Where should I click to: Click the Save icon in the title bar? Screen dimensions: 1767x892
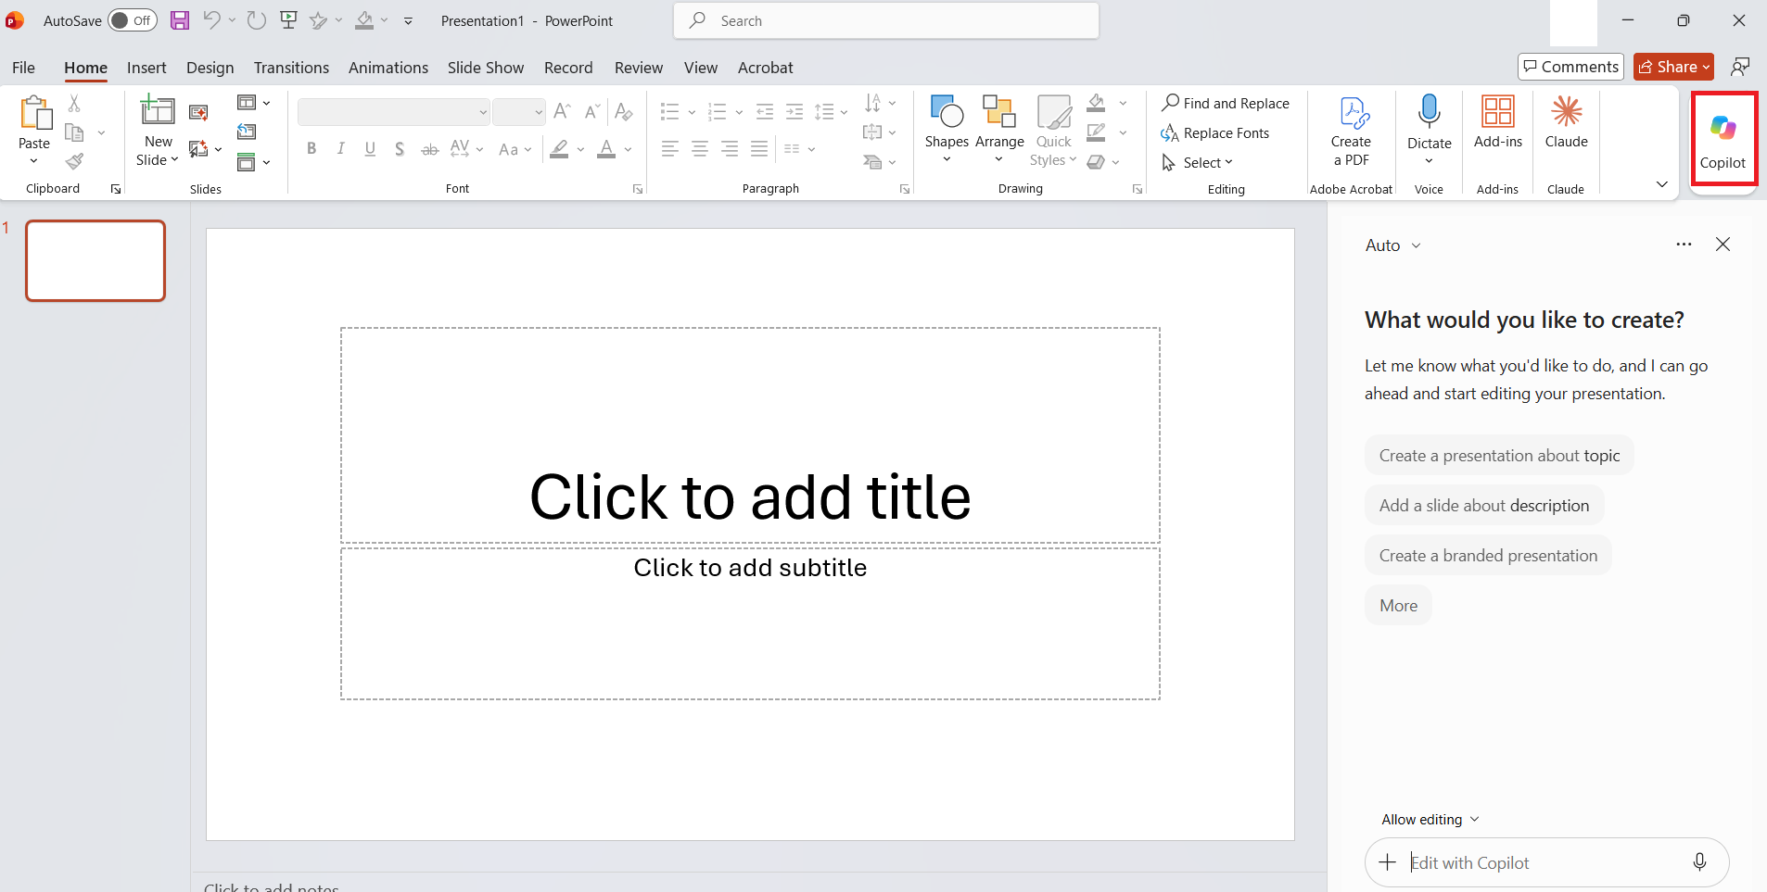click(x=180, y=20)
